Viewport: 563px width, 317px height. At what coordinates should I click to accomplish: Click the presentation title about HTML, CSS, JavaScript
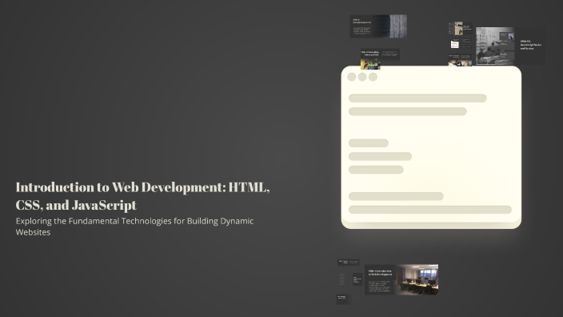(x=142, y=196)
